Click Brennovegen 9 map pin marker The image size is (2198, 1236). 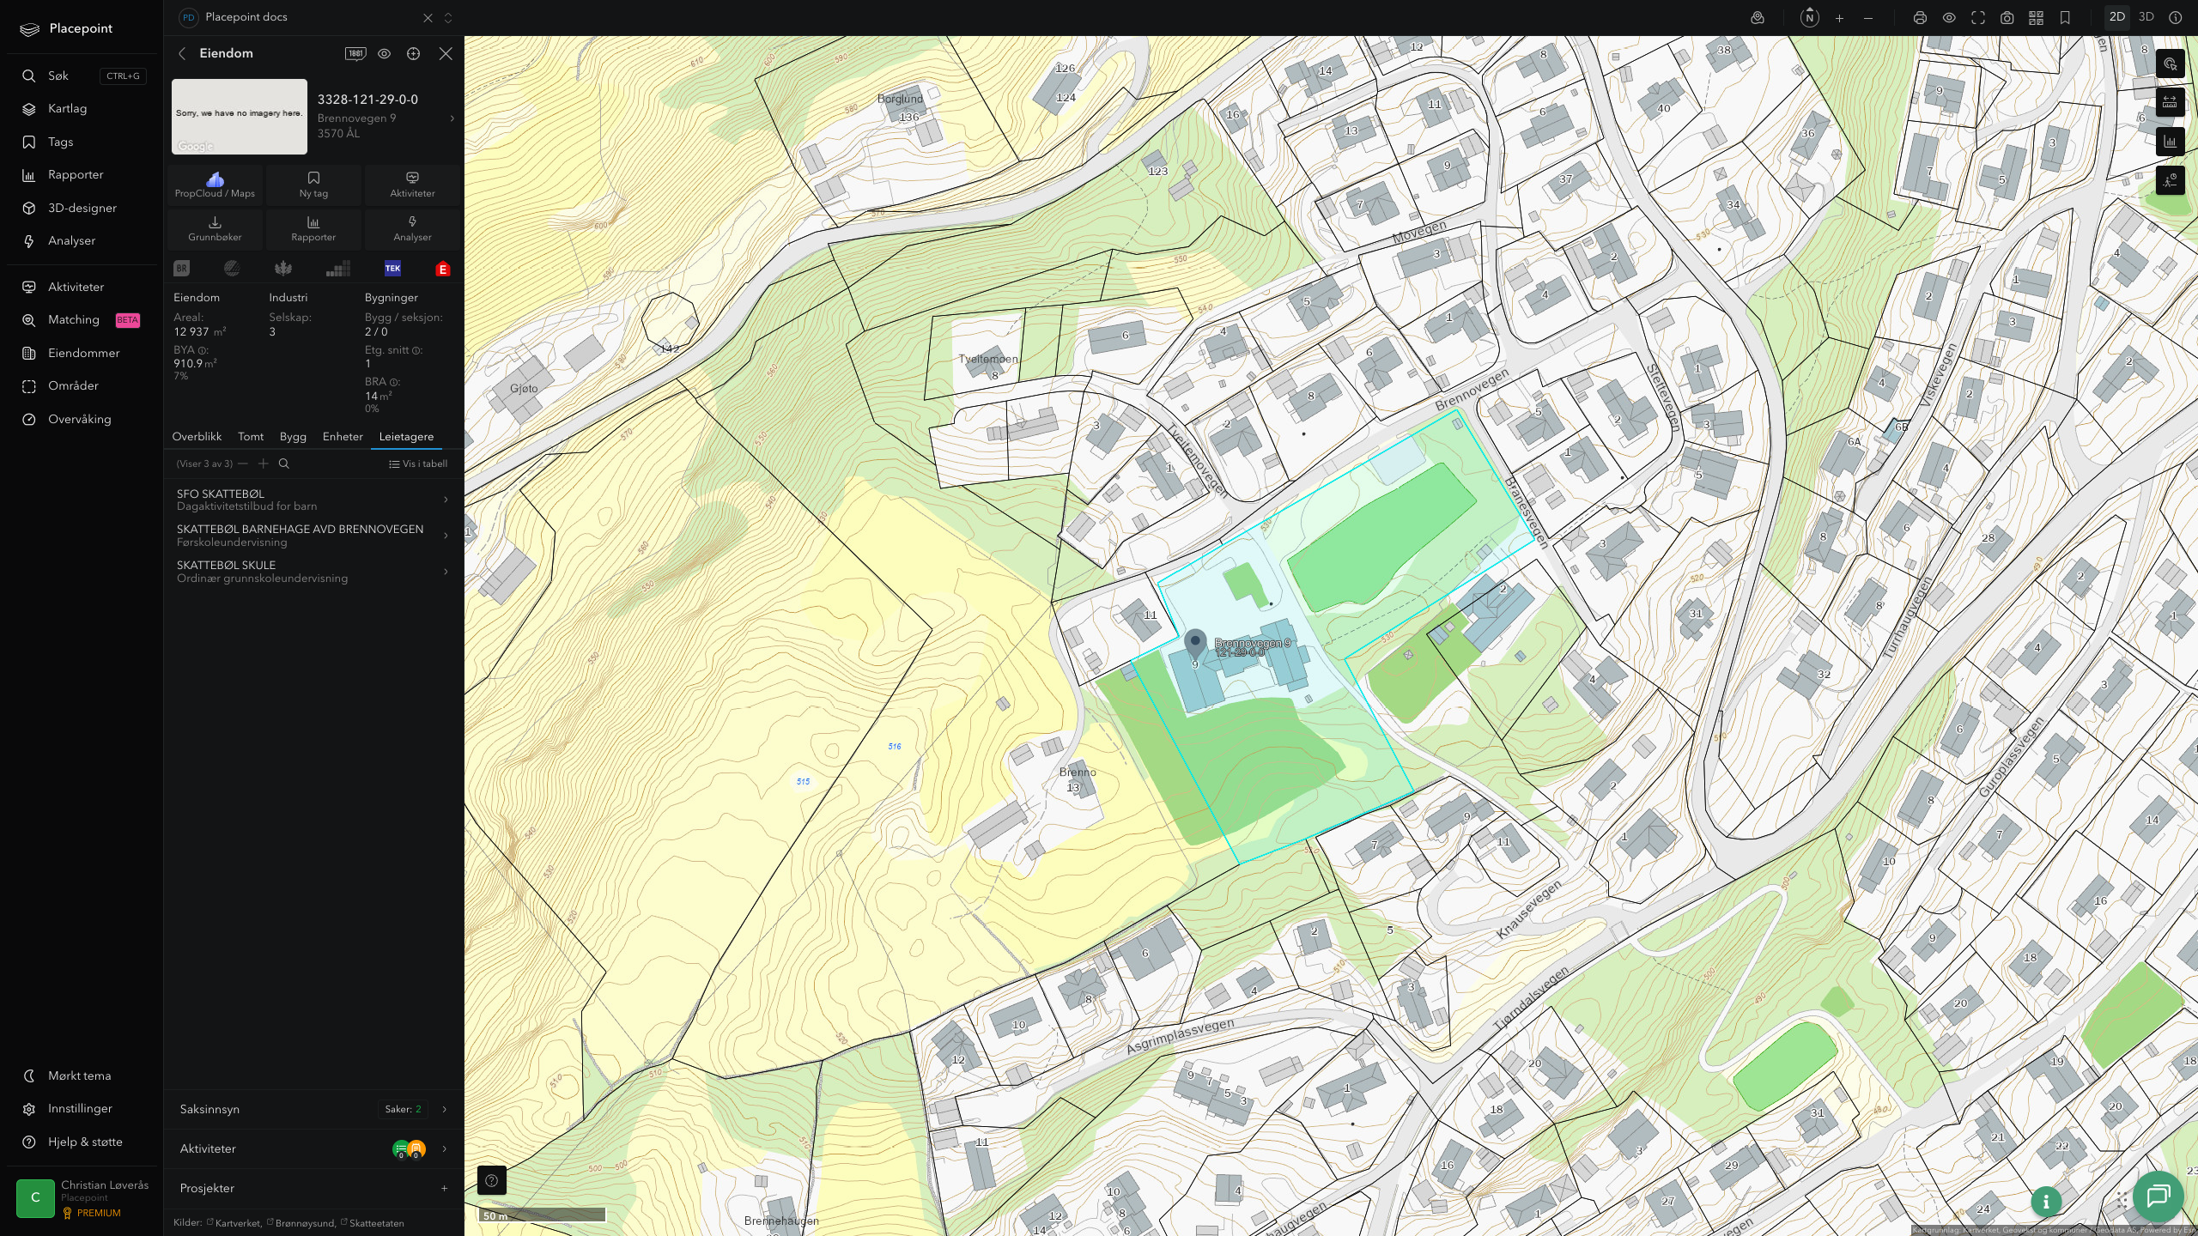tap(1195, 645)
